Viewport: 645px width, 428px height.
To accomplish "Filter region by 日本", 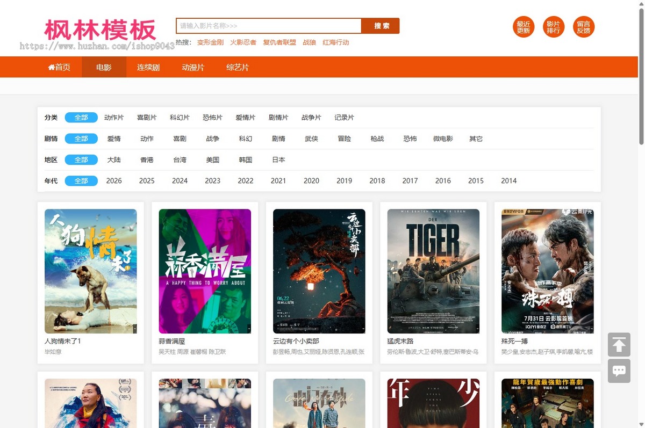I will [278, 159].
